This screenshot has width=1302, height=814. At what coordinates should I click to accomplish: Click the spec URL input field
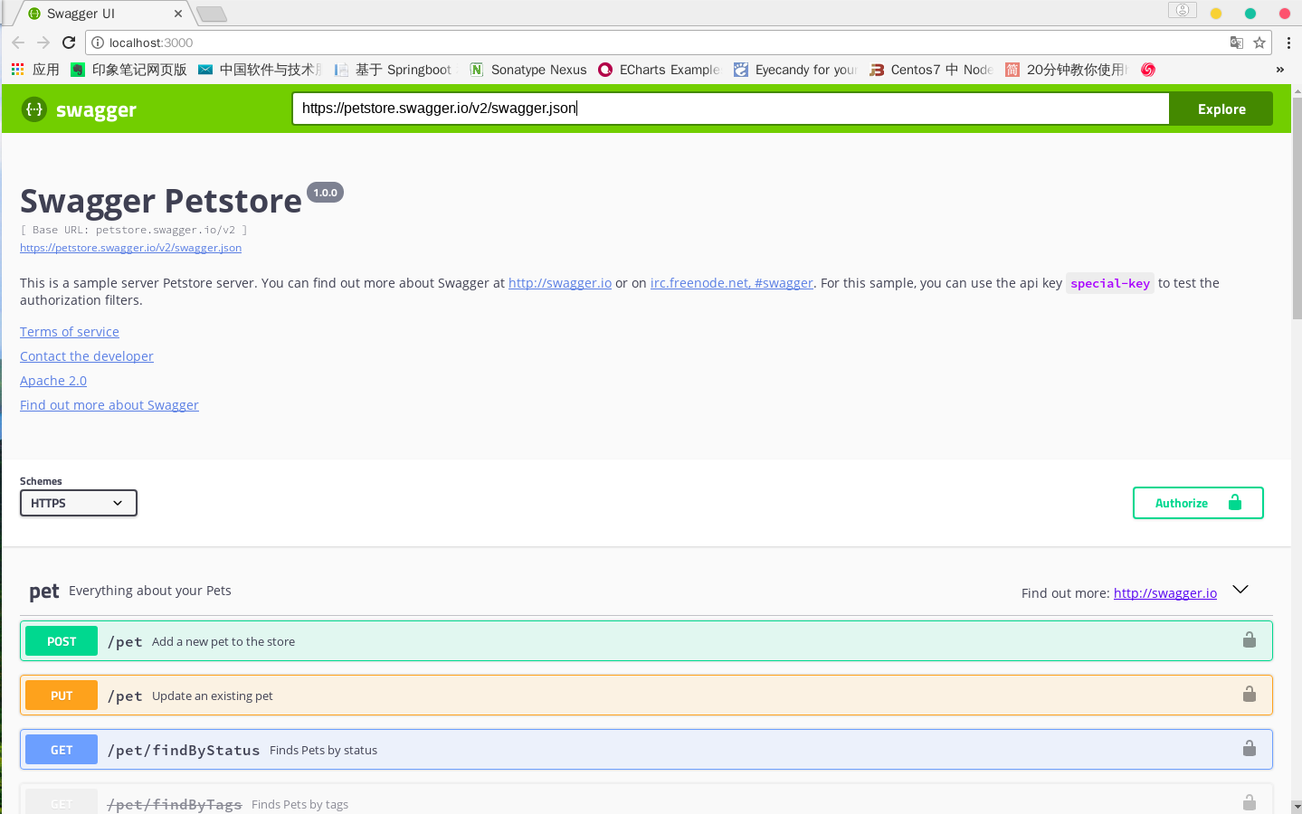pyautogui.click(x=730, y=109)
